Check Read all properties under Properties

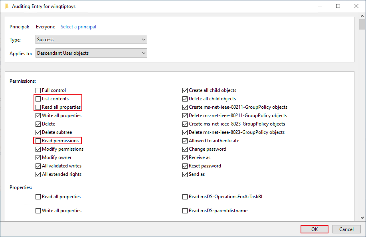(38, 197)
